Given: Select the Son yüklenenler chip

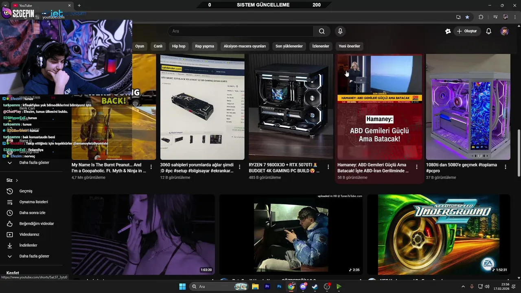Looking at the screenshot, I should tap(289, 46).
